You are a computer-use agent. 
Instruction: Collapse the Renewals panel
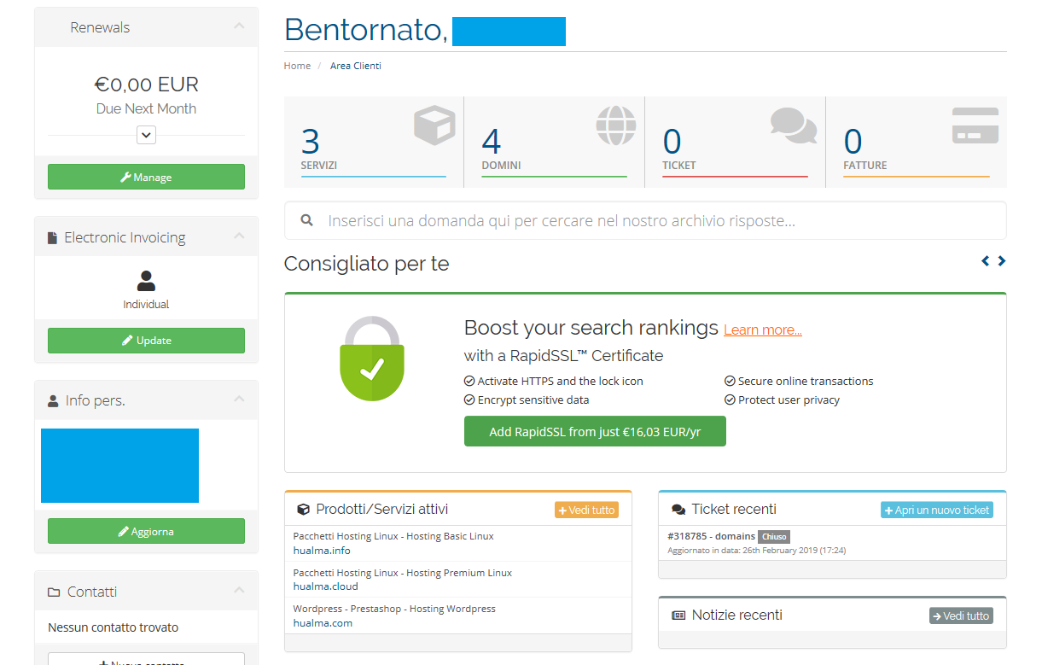(239, 27)
